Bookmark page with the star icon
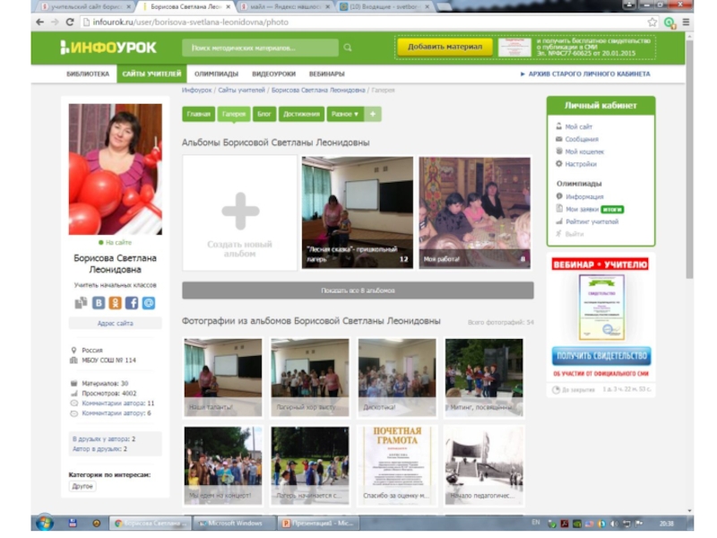 pos(652,22)
